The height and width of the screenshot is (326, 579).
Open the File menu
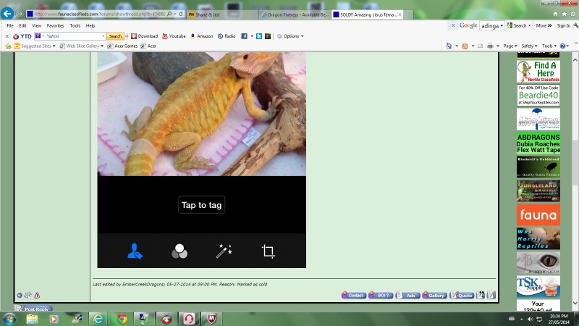point(10,26)
